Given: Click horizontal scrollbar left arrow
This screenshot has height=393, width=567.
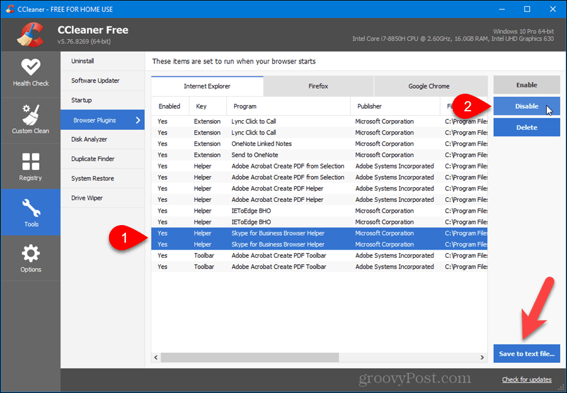Looking at the screenshot, I should point(156,358).
